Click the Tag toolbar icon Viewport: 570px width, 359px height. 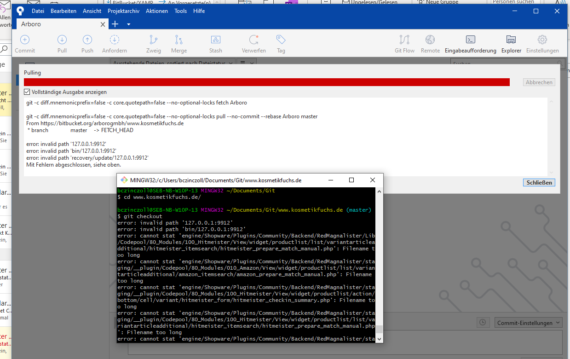pos(281,40)
